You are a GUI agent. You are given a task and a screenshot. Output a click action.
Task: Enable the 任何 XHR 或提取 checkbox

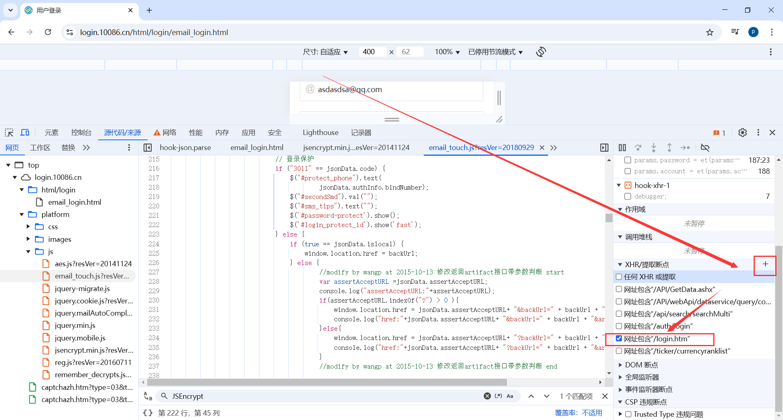coord(619,277)
